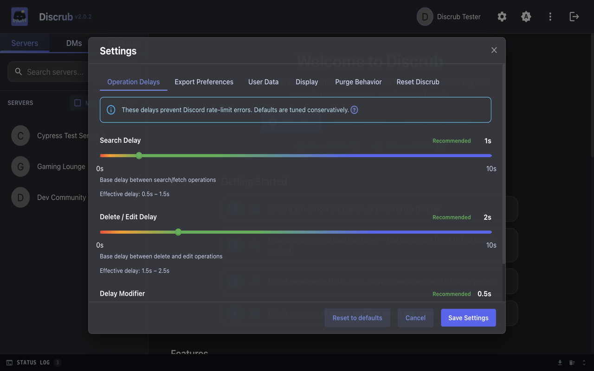
Task: Click the logout icon
Action: (x=575, y=17)
